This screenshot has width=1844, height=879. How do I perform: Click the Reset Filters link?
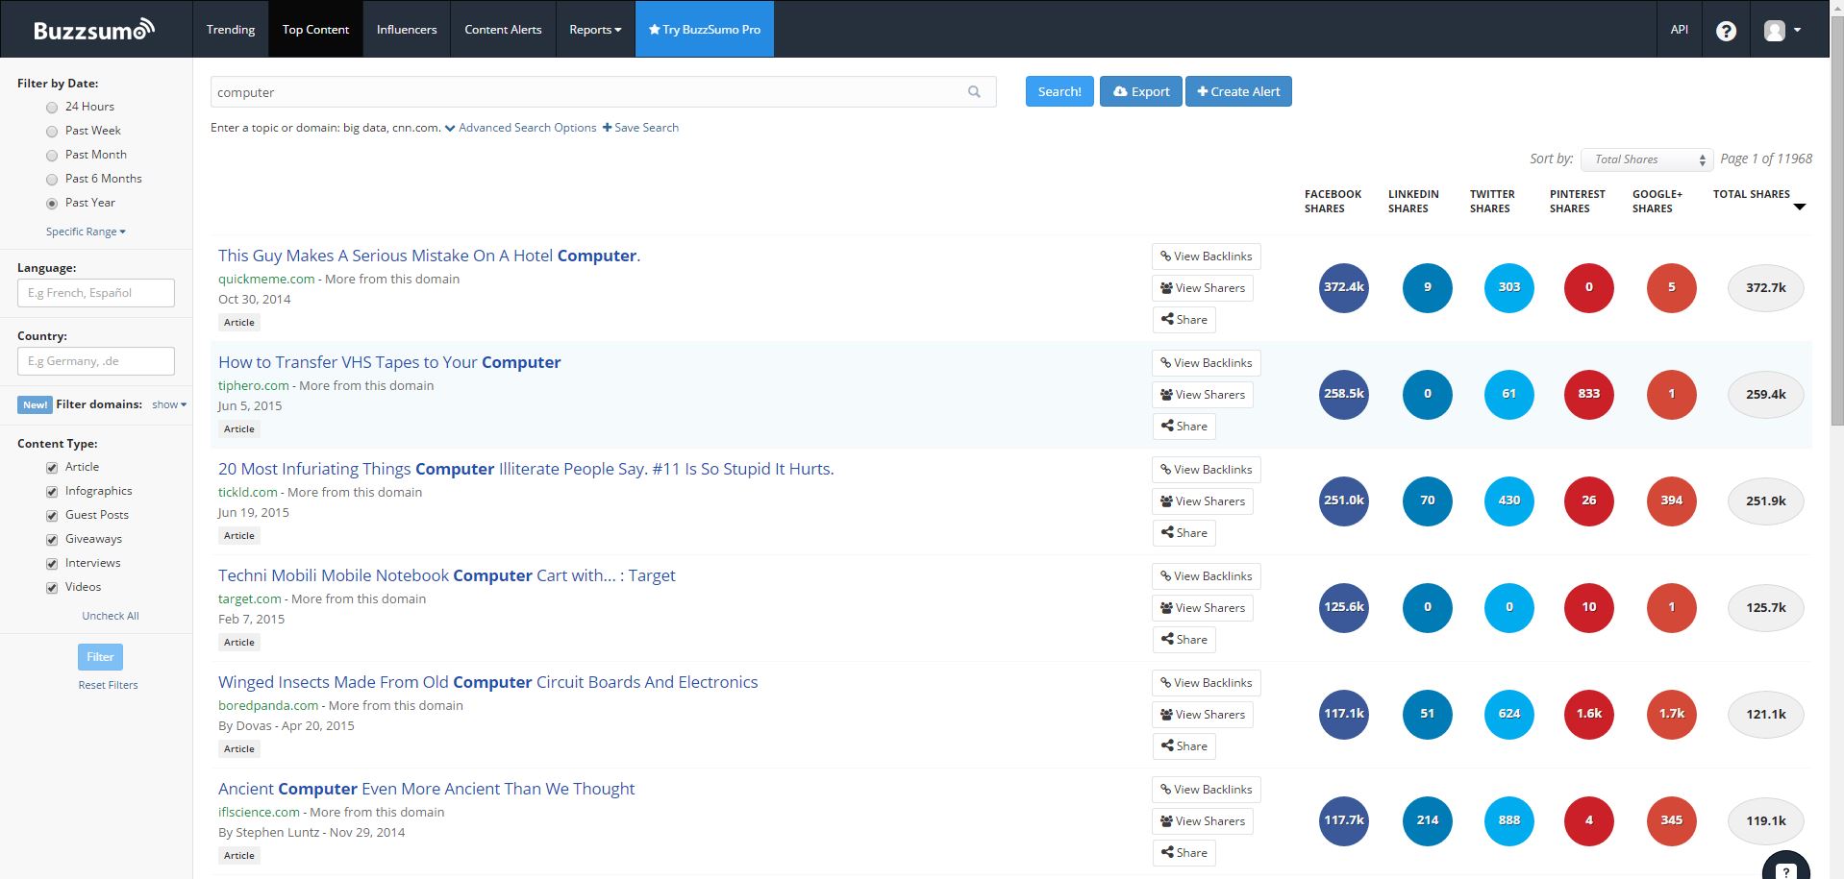pyautogui.click(x=108, y=685)
